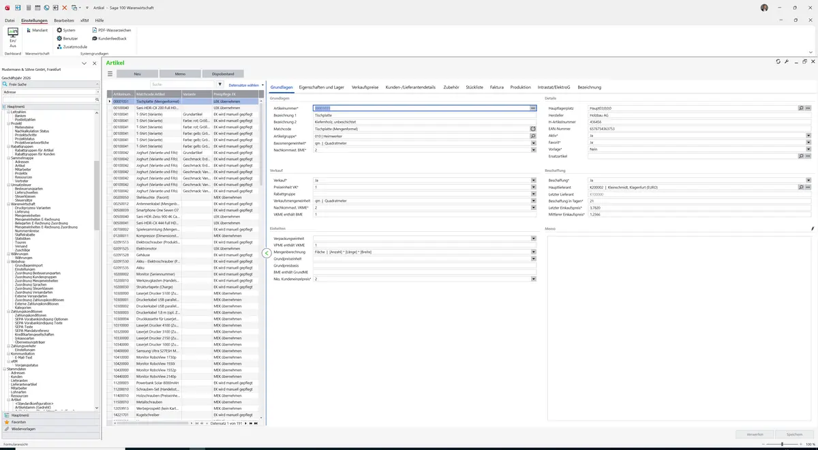The image size is (818, 450).
Task: Click the Favoriten section in left panel
Action: (50, 422)
